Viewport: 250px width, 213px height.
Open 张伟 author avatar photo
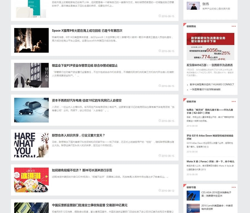(x=193, y=6)
